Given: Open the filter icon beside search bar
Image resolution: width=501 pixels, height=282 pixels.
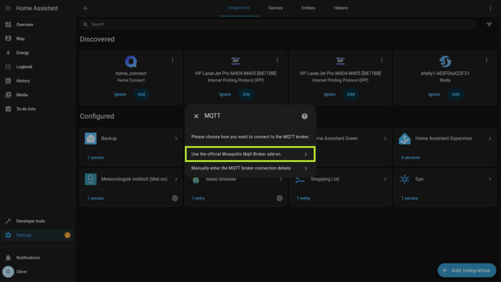Looking at the screenshot, I should (x=489, y=24).
